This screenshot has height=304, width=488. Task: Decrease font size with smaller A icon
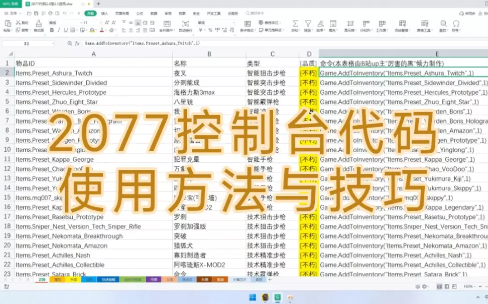(114, 23)
